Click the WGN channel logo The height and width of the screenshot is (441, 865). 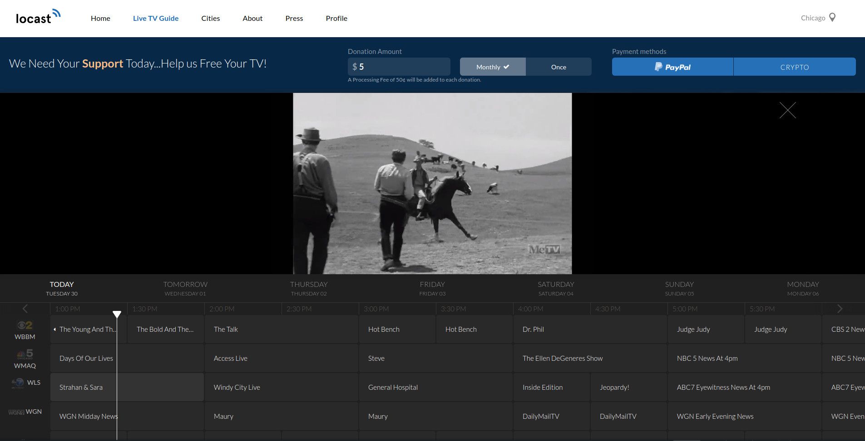point(16,412)
